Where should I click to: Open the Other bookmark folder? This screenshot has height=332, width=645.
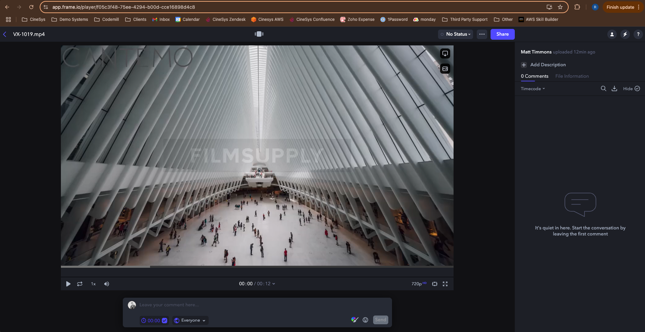click(503, 20)
